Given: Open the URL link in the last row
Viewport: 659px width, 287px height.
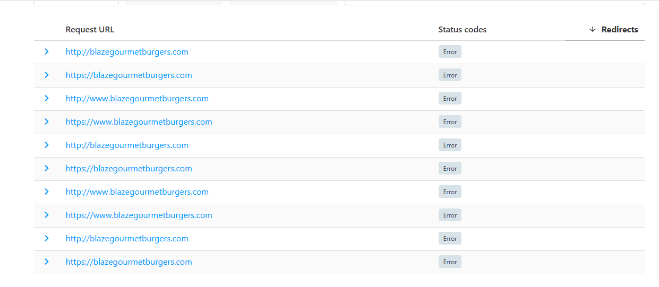Looking at the screenshot, I should 129,262.
